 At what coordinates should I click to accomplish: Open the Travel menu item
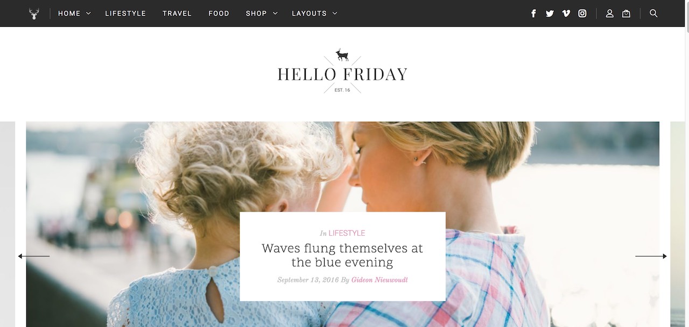click(177, 13)
